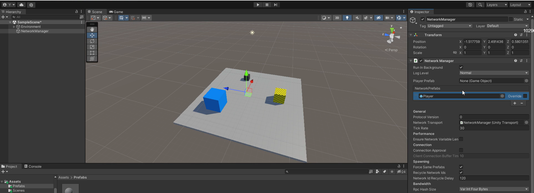Open the Rpc Hash Size dropdown
The height and width of the screenshot is (193, 534).
click(x=494, y=189)
